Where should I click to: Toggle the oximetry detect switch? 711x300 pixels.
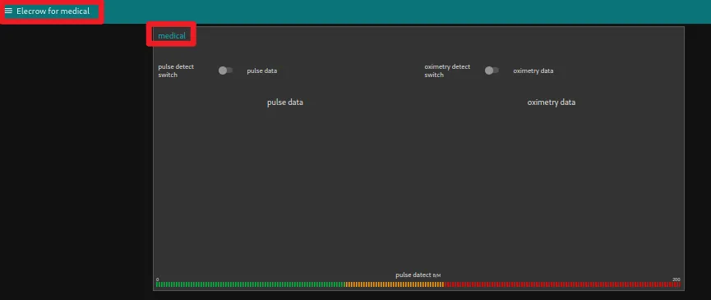coord(492,70)
